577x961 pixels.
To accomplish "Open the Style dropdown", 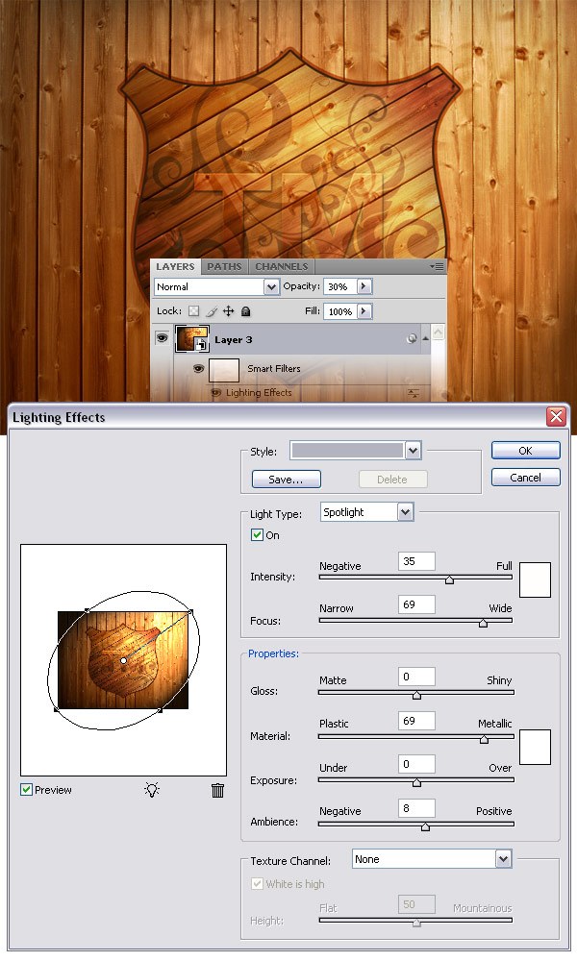I will [414, 451].
